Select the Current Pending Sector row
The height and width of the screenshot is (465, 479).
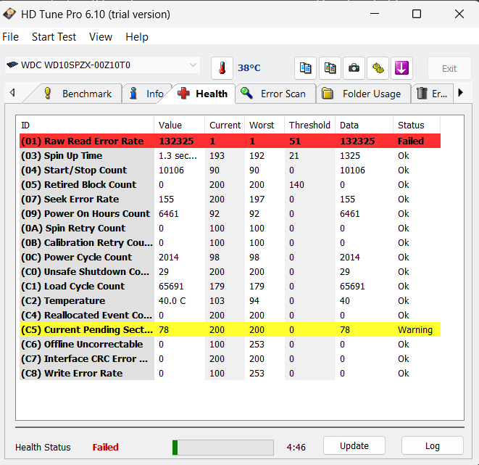coord(230,329)
